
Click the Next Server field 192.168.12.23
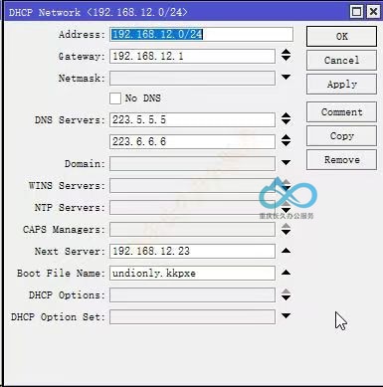point(192,251)
